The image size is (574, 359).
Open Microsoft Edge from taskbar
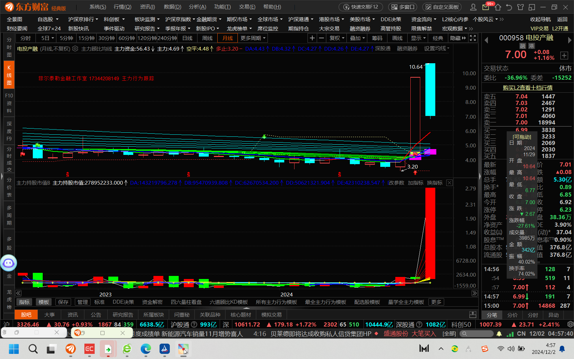(x=146, y=349)
